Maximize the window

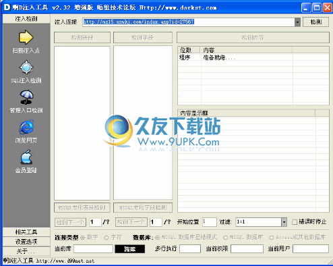[x=317, y=8]
